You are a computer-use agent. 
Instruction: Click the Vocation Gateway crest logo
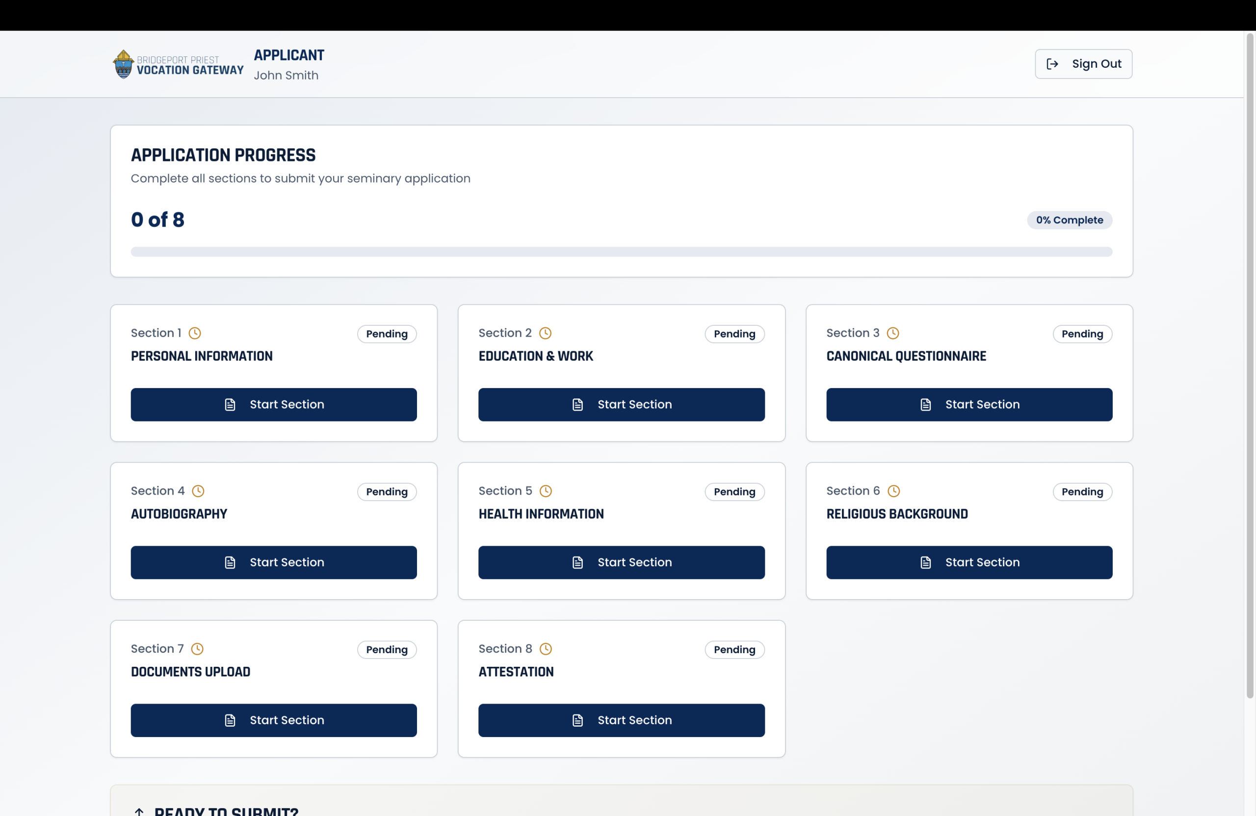(123, 64)
